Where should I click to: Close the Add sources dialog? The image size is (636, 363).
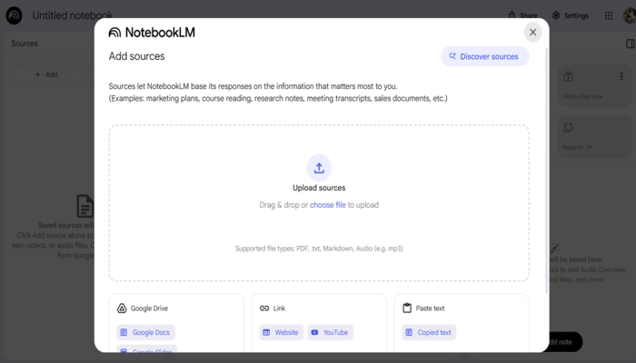tap(532, 33)
